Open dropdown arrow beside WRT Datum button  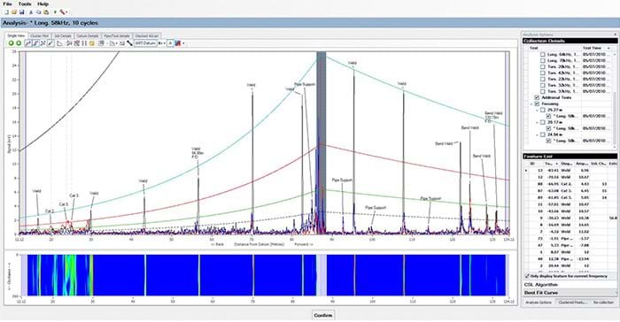coord(164,43)
